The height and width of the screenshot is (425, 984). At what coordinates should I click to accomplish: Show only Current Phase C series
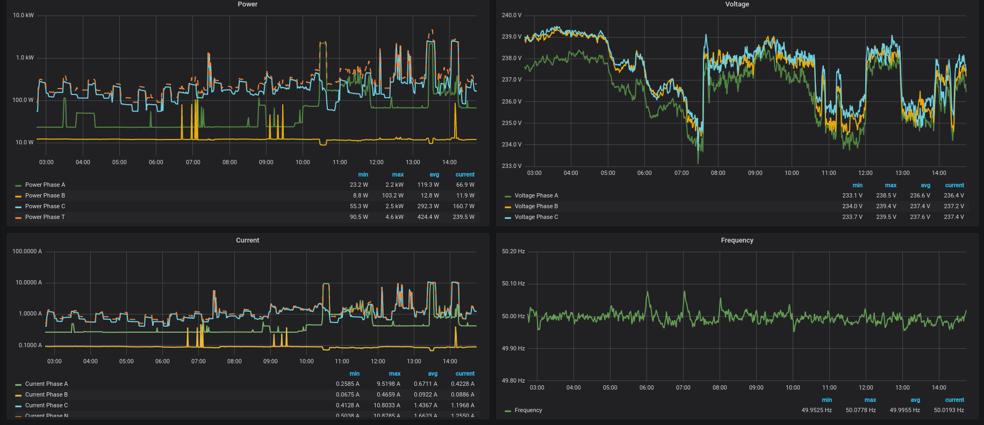46,405
